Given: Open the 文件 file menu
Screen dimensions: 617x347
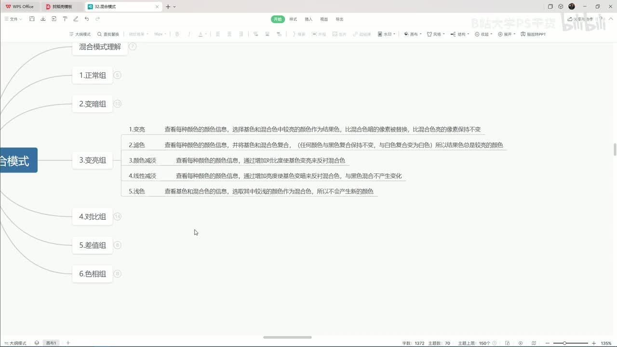Looking at the screenshot, I should 13,19.
